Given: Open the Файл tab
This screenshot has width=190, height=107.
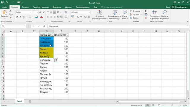Looking at the screenshot, I should 4,7.
